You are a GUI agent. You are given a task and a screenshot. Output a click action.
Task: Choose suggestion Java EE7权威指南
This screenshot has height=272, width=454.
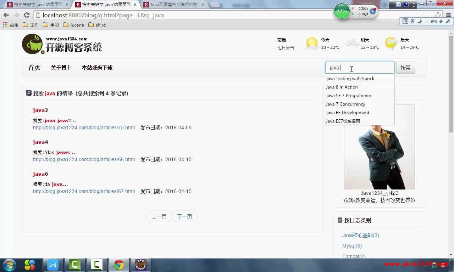point(360,121)
